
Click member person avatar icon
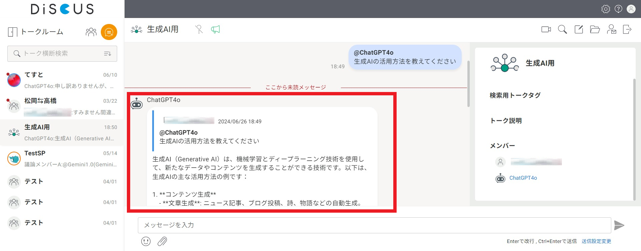pos(500,162)
